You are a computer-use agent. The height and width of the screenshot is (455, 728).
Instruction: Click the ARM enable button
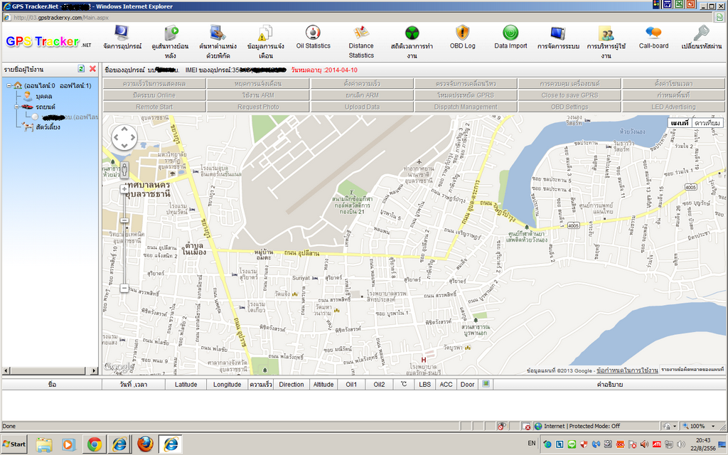[258, 95]
